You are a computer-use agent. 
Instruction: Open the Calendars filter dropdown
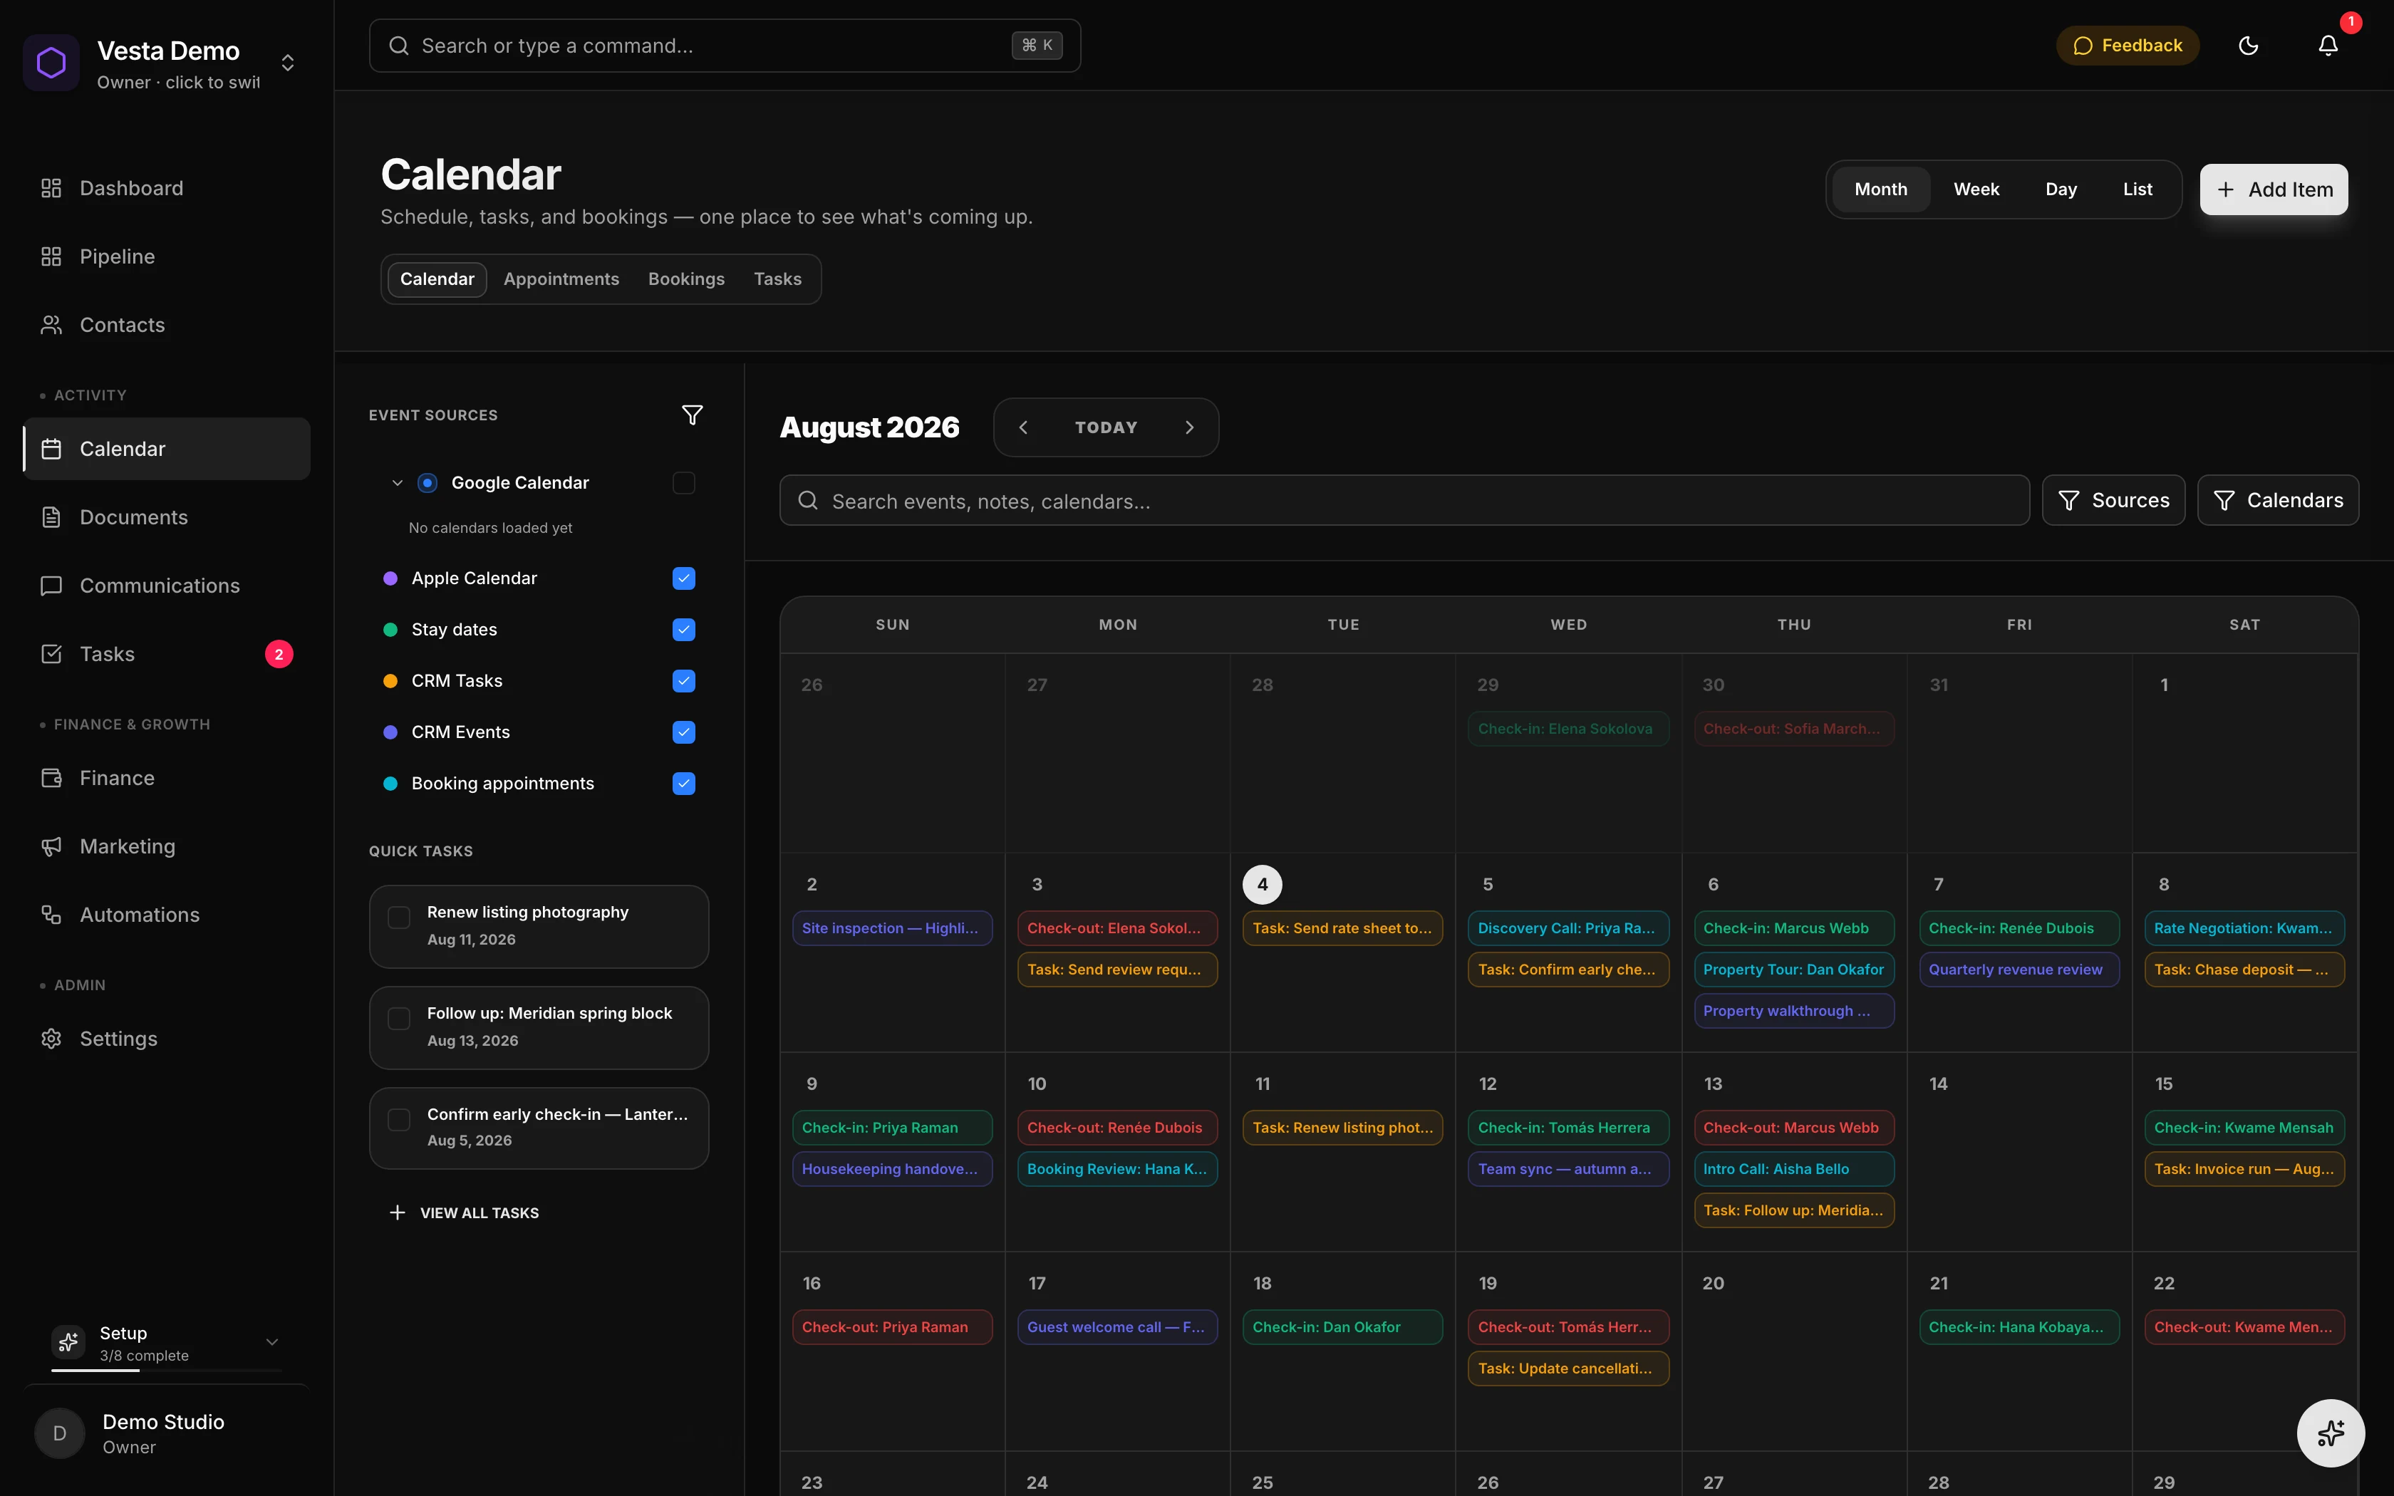[x=2277, y=501]
